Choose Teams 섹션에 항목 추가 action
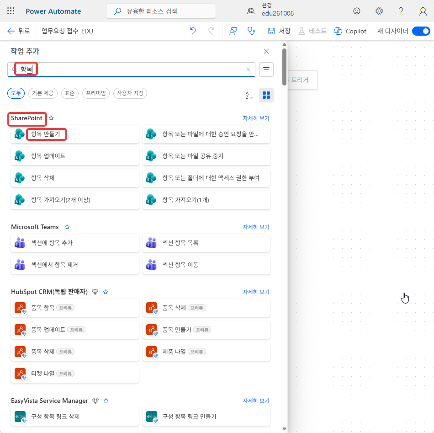Image resolution: width=434 pixels, height=433 pixels. [75, 243]
